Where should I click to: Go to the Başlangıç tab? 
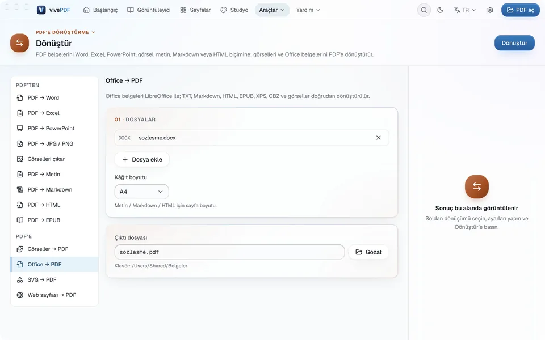click(x=100, y=10)
